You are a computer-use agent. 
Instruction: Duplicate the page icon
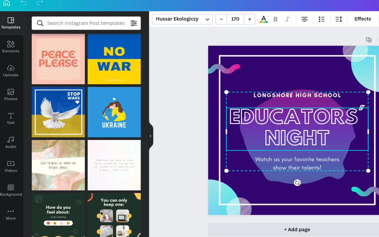369,40
